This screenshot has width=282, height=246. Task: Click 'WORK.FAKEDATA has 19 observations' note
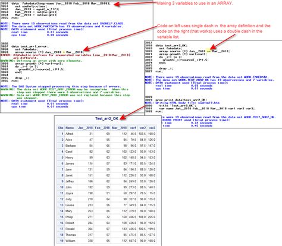(x=62, y=26)
